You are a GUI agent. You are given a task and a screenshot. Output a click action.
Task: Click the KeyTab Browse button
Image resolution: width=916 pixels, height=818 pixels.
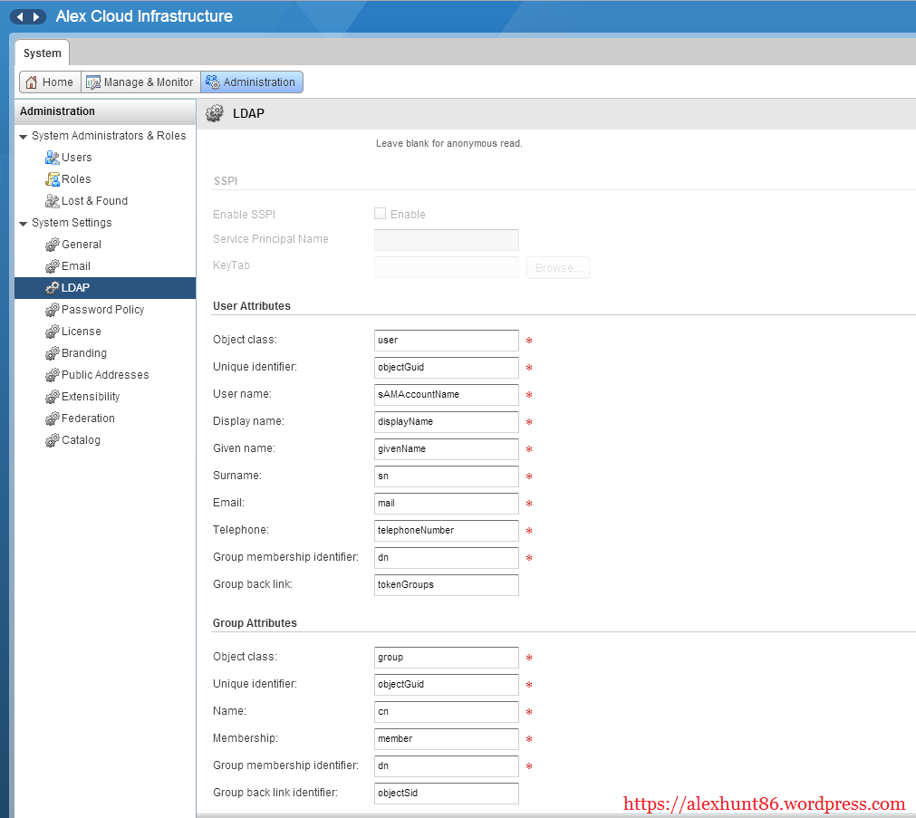pyautogui.click(x=557, y=268)
